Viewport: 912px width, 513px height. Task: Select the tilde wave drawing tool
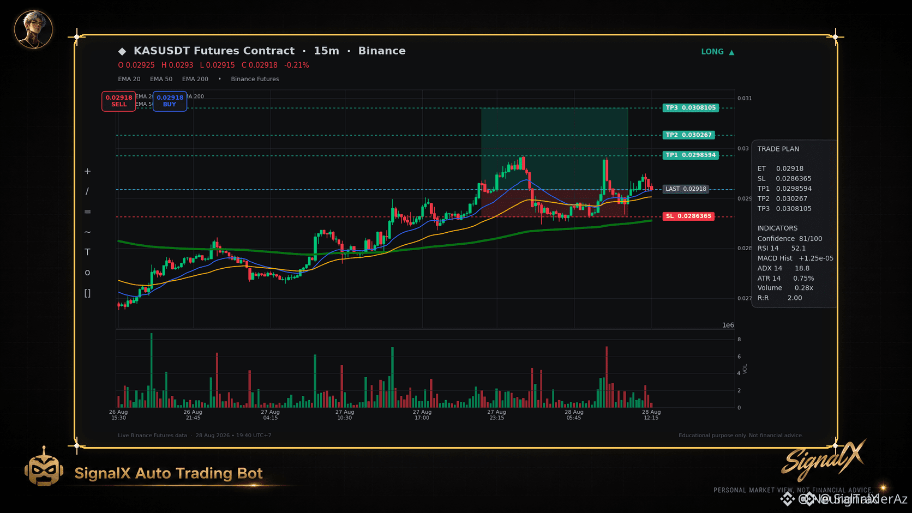[87, 232]
